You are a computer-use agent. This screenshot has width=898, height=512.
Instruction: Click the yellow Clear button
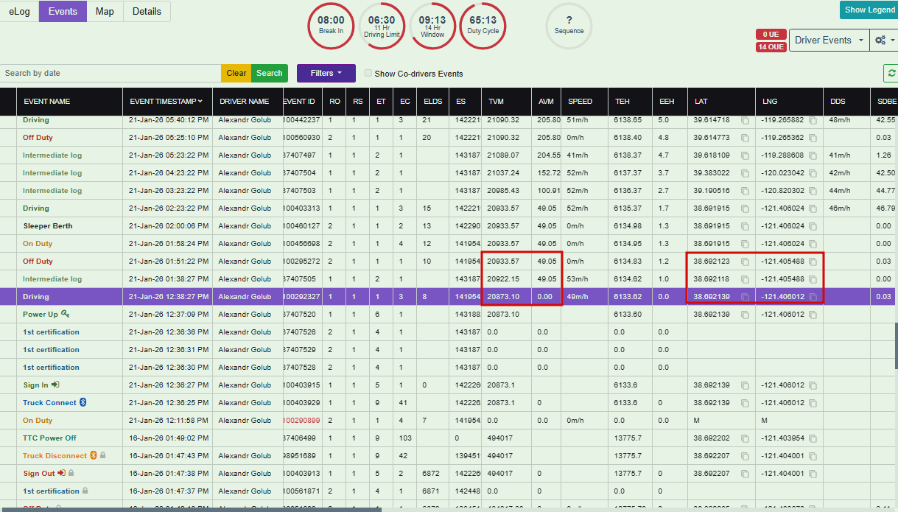[236, 73]
